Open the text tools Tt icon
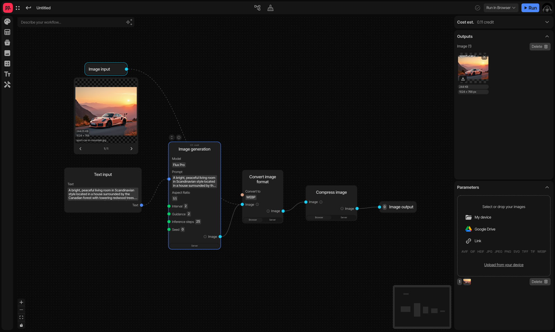The image size is (555, 332). [x=7, y=74]
